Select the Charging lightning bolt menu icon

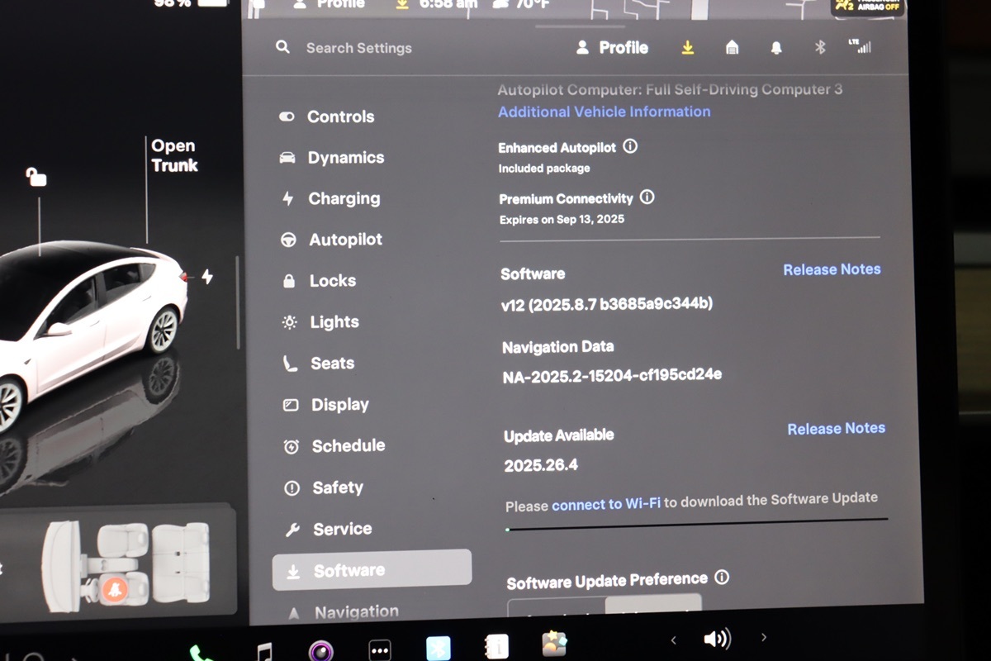287,198
